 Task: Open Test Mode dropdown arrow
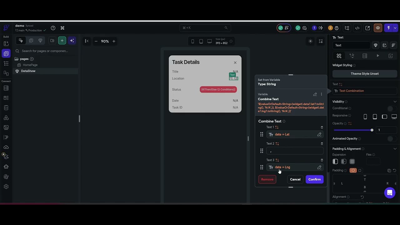point(395,28)
